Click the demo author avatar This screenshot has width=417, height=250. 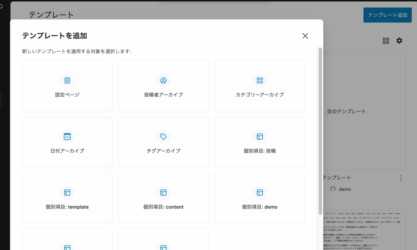click(333, 189)
